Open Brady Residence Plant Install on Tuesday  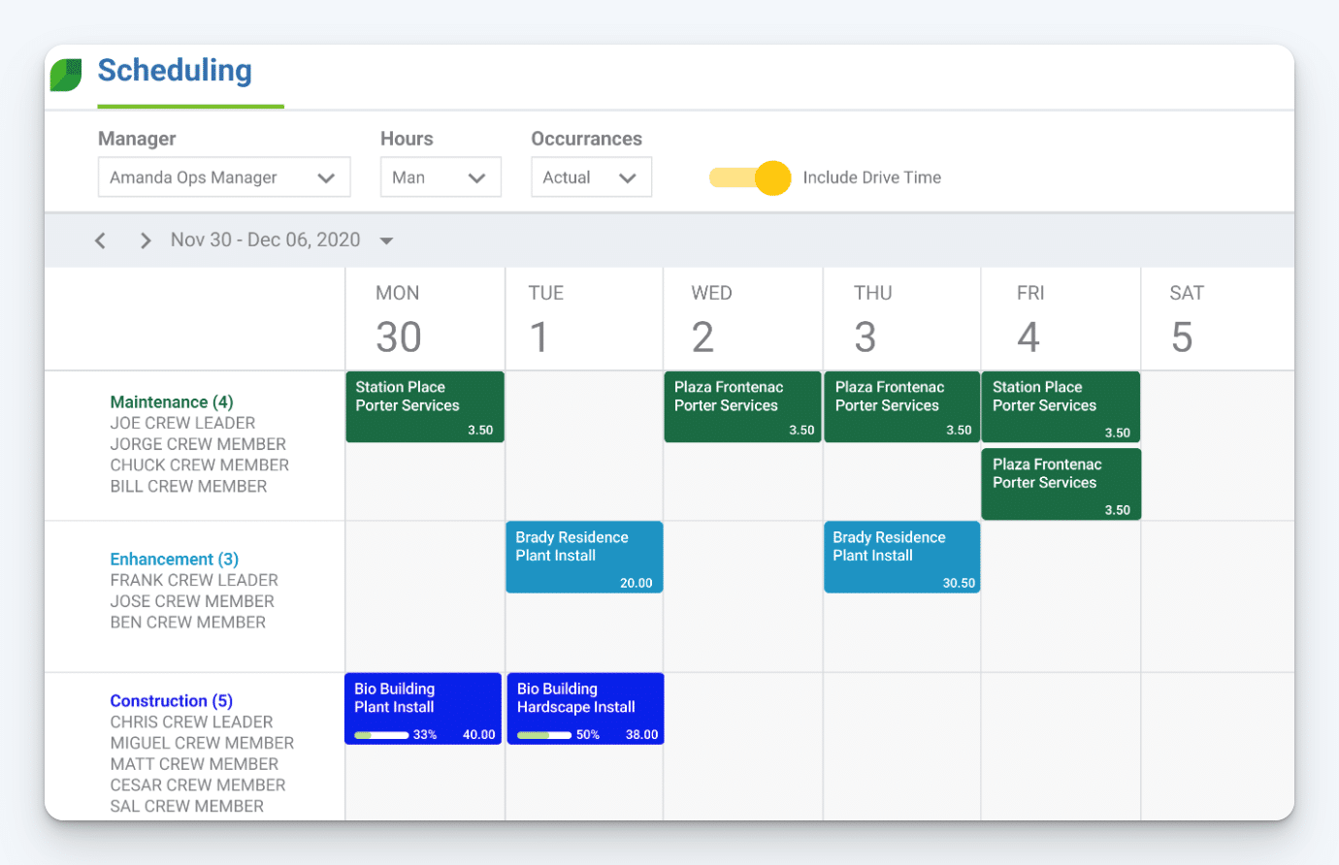(x=583, y=557)
